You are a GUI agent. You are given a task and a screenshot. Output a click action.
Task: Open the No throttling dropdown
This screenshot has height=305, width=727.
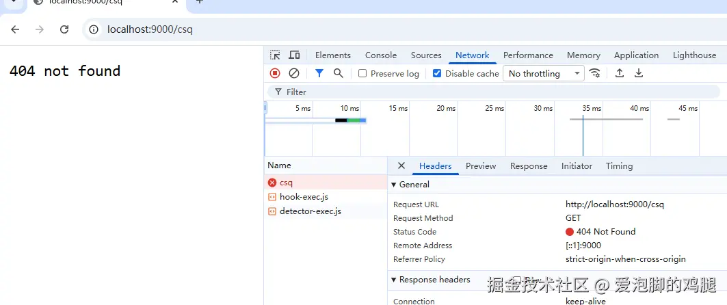[544, 73]
